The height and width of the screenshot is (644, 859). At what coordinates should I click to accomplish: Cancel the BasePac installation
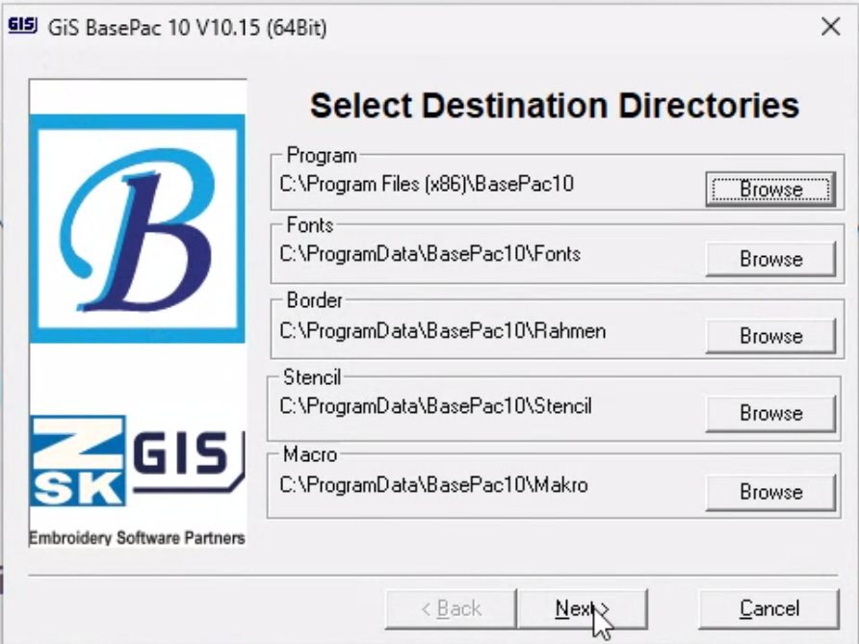[x=769, y=608]
